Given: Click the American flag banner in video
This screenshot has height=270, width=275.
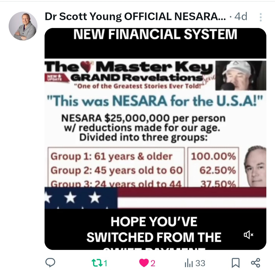Looking at the screenshot, I should (155, 198).
